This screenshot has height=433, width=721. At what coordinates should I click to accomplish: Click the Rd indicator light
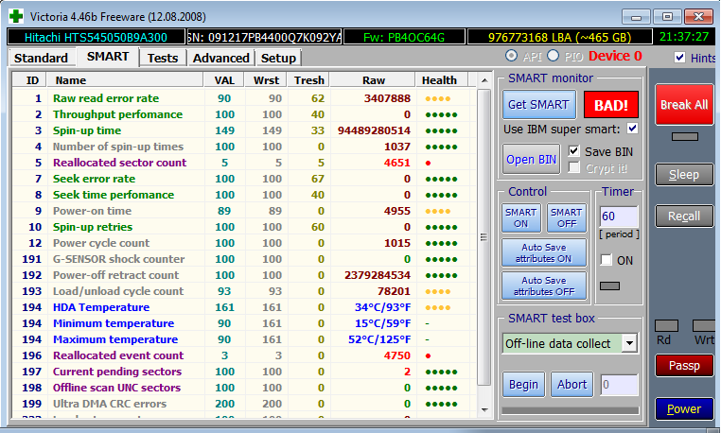point(666,325)
